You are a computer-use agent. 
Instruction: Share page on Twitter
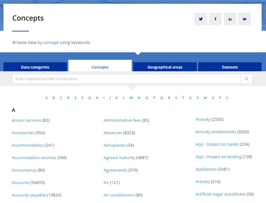[201, 19]
